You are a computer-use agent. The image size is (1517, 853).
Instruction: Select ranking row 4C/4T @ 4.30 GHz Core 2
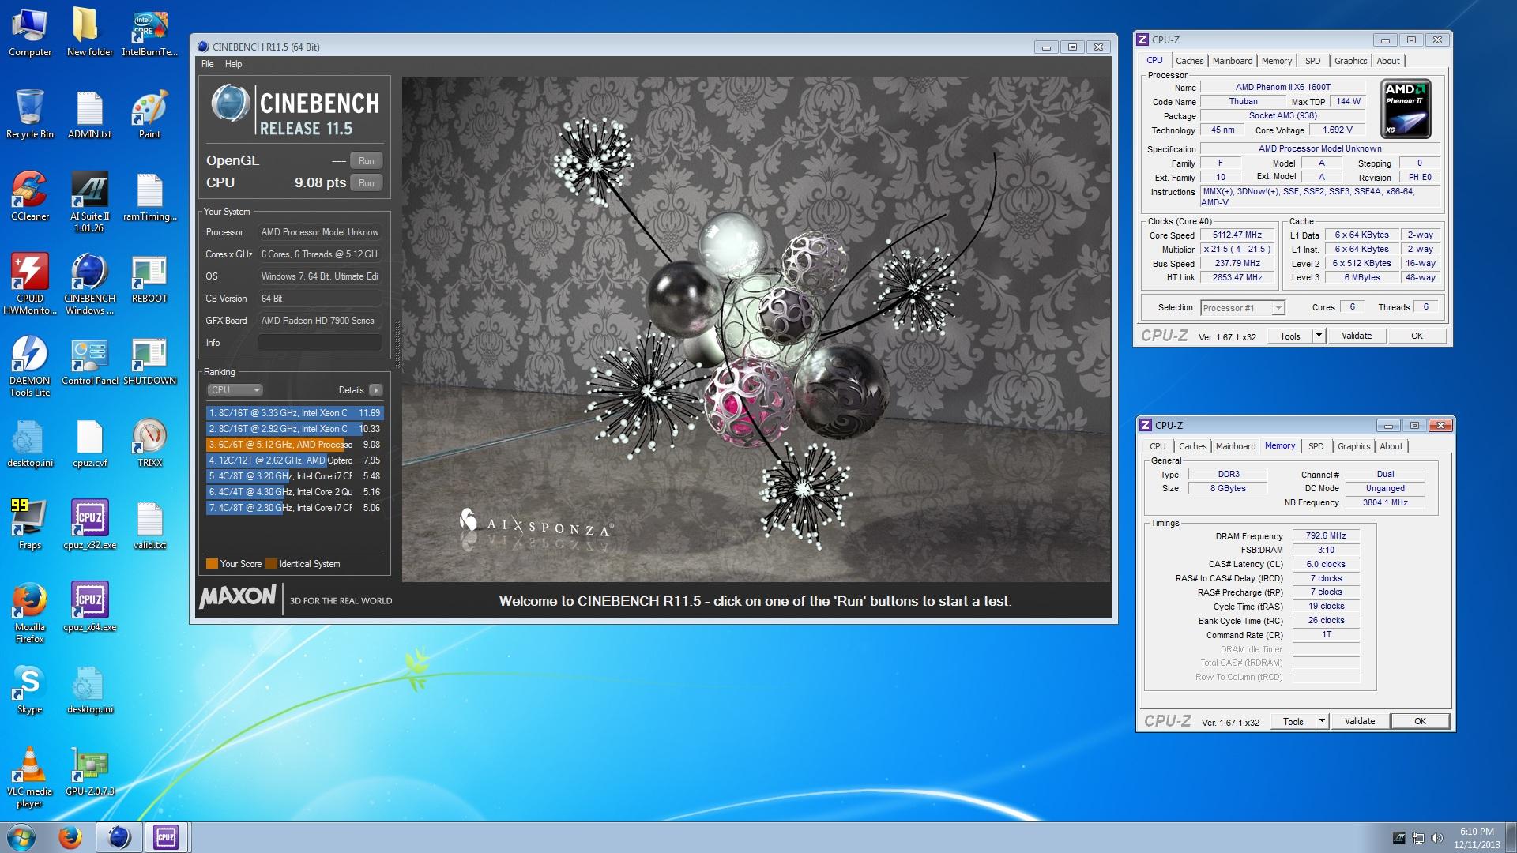295,492
